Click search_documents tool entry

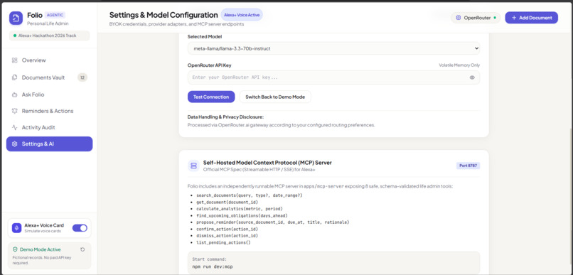(250, 195)
